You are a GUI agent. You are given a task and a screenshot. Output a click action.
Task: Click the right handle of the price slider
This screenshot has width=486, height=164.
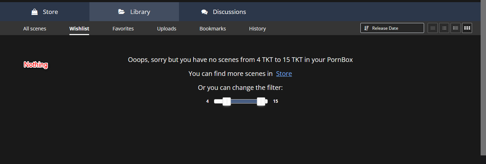coord(261,101)
